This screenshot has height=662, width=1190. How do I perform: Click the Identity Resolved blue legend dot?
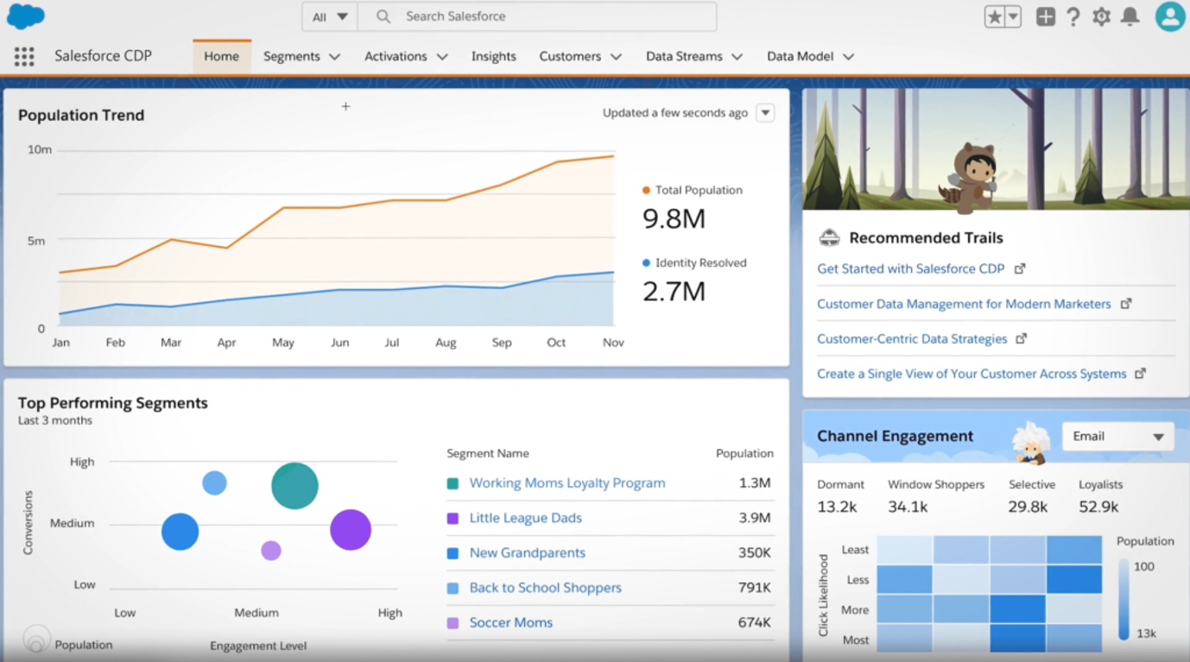(646, 262)
